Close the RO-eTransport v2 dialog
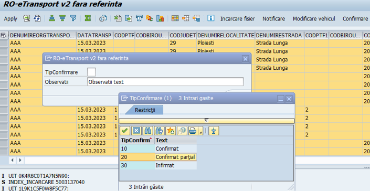Screen dimensions: 370x191 click(246, 59)
